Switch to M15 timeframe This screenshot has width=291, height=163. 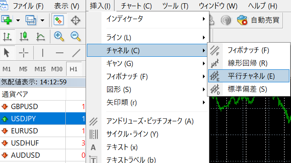(40, 69)
